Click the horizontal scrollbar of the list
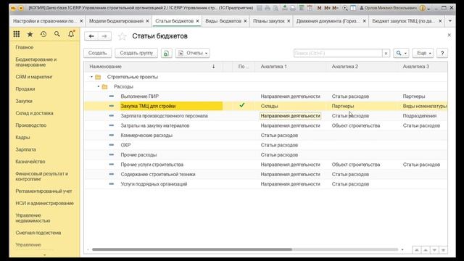464x261 pixels. (x=191, y=249)
